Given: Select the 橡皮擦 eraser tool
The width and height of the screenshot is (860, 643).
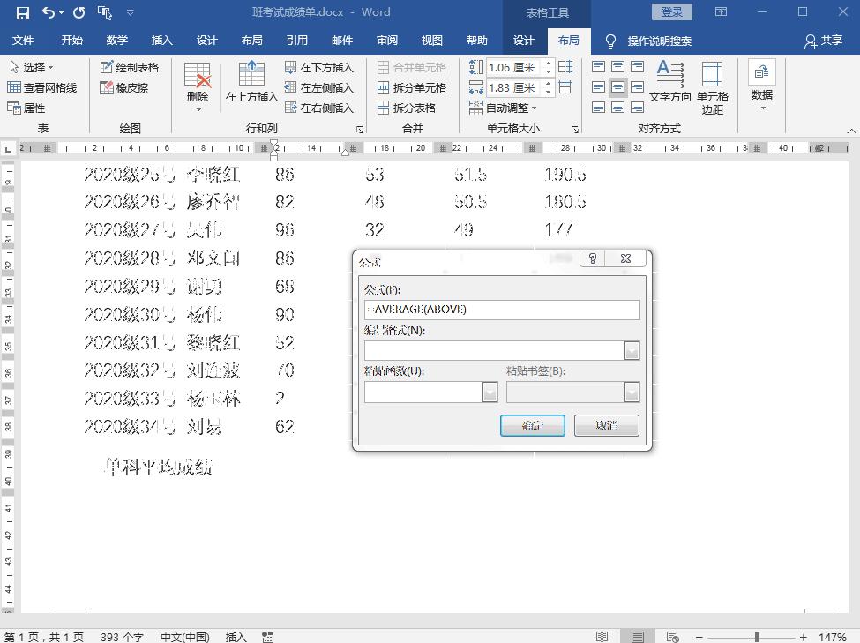Looking at the screenshot, I should [x=124, y=87].
